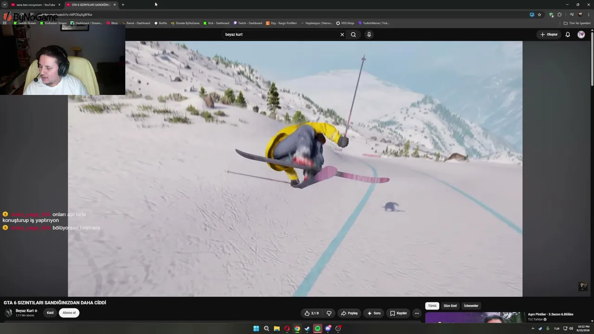Viewport: 594px width, 334px height.
Task: Click the YouTube search magnifier button
Action: (x=353, y=34)
